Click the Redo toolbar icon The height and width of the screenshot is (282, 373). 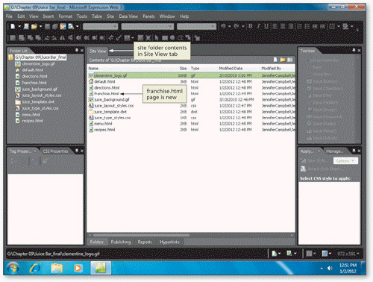(236, 26)
